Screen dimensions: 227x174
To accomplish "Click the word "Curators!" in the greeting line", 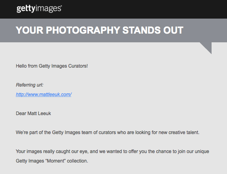I will point(78,66).
